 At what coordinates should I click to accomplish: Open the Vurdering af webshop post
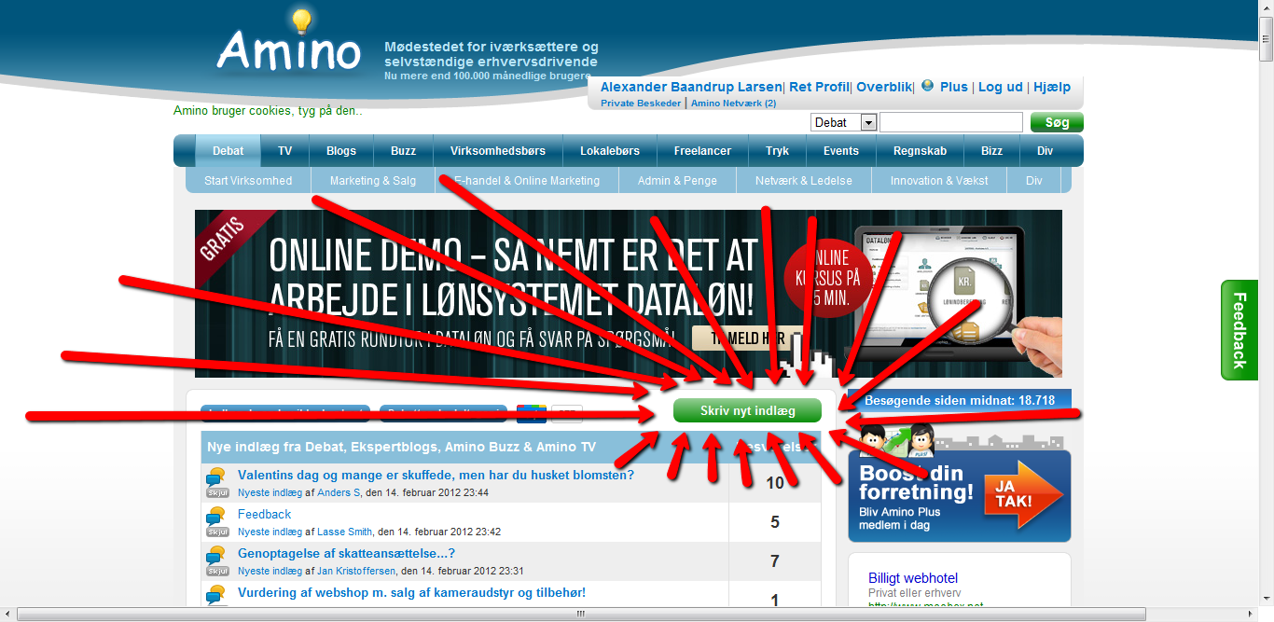pyautogui.click(x=411, y=592)
